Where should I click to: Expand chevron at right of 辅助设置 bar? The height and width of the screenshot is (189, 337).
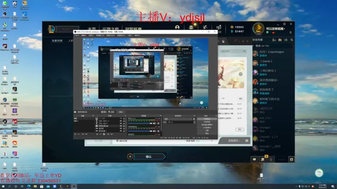[x=212, y=141]
